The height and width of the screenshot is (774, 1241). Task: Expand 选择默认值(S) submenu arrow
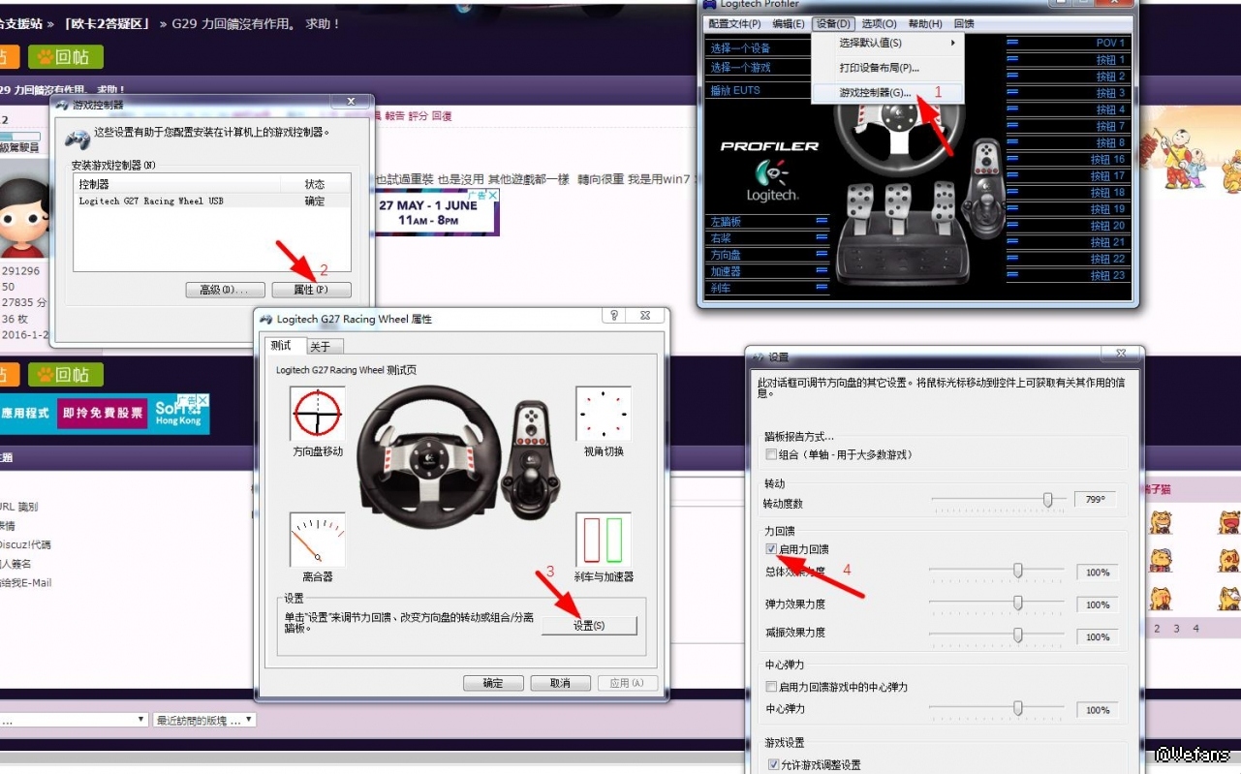point(952,43)
